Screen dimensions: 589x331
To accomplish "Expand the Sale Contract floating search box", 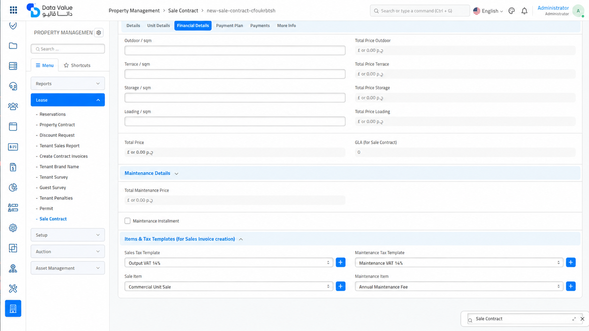I will tap(574, 319).
